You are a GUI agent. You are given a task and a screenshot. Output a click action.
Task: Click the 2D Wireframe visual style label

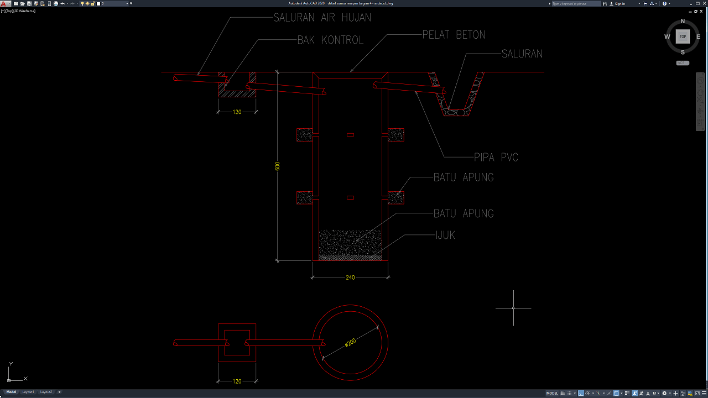(25, 11)
